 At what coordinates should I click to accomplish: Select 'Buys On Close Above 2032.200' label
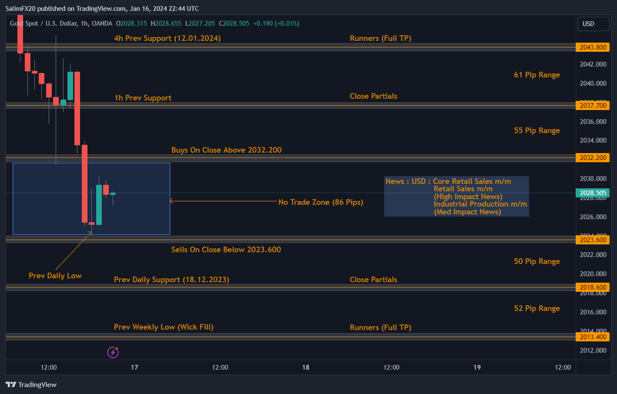[x=226, y=150]
